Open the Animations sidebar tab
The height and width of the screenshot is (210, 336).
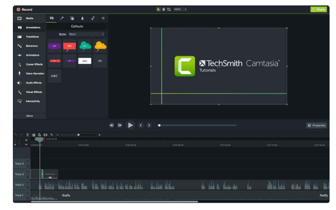click(29, 55)
